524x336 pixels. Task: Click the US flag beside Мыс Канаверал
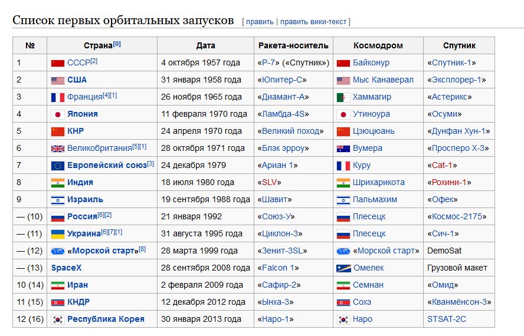click(x=343, y=81)
